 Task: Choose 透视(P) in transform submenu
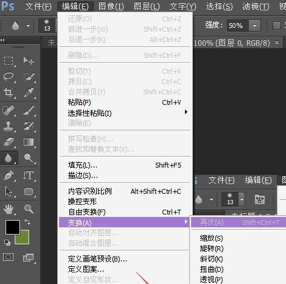(x=239, y=280)
